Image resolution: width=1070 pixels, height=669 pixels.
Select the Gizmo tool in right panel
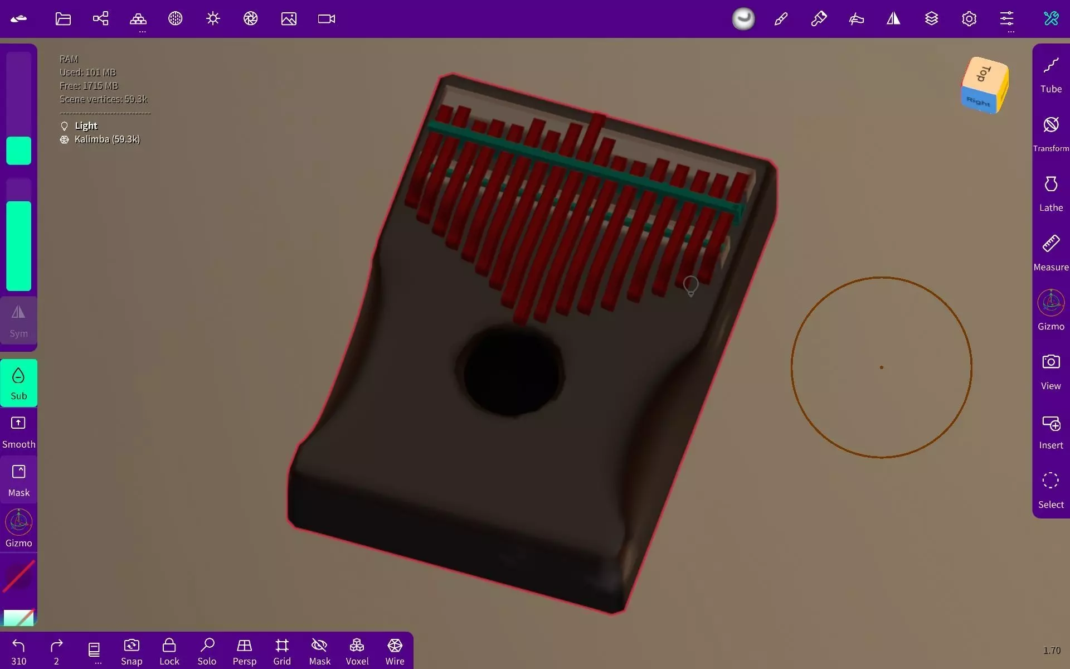1051,311
